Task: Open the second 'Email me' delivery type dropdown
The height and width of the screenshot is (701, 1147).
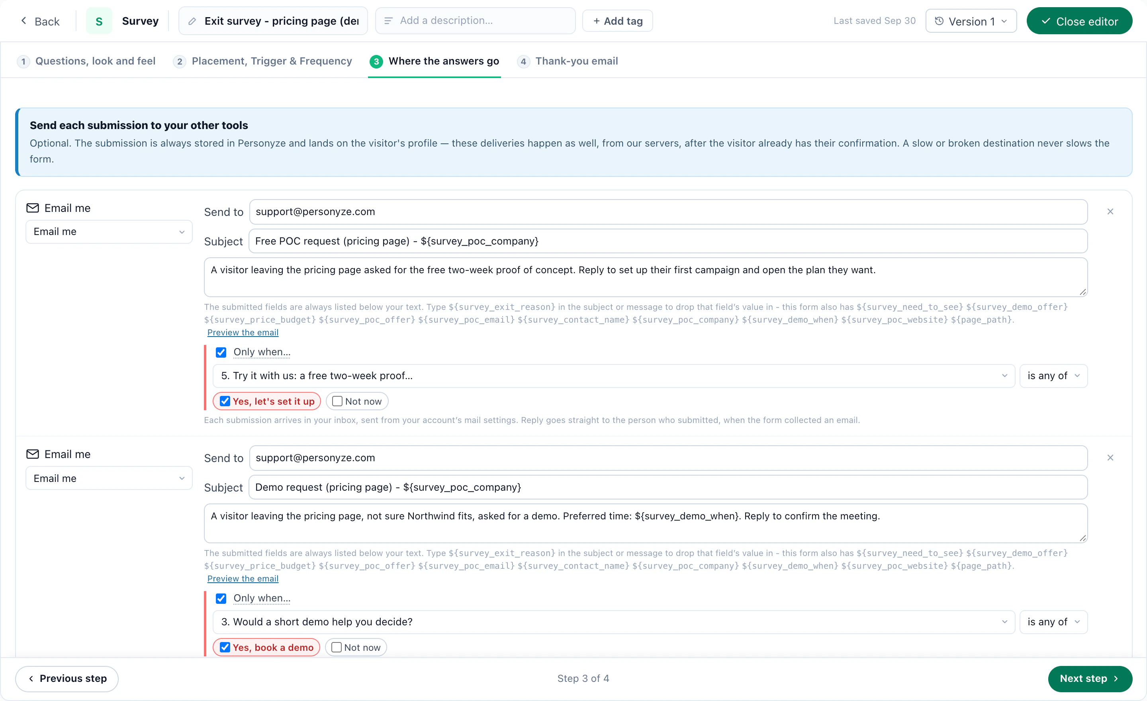Action: (x=109, y=478)
